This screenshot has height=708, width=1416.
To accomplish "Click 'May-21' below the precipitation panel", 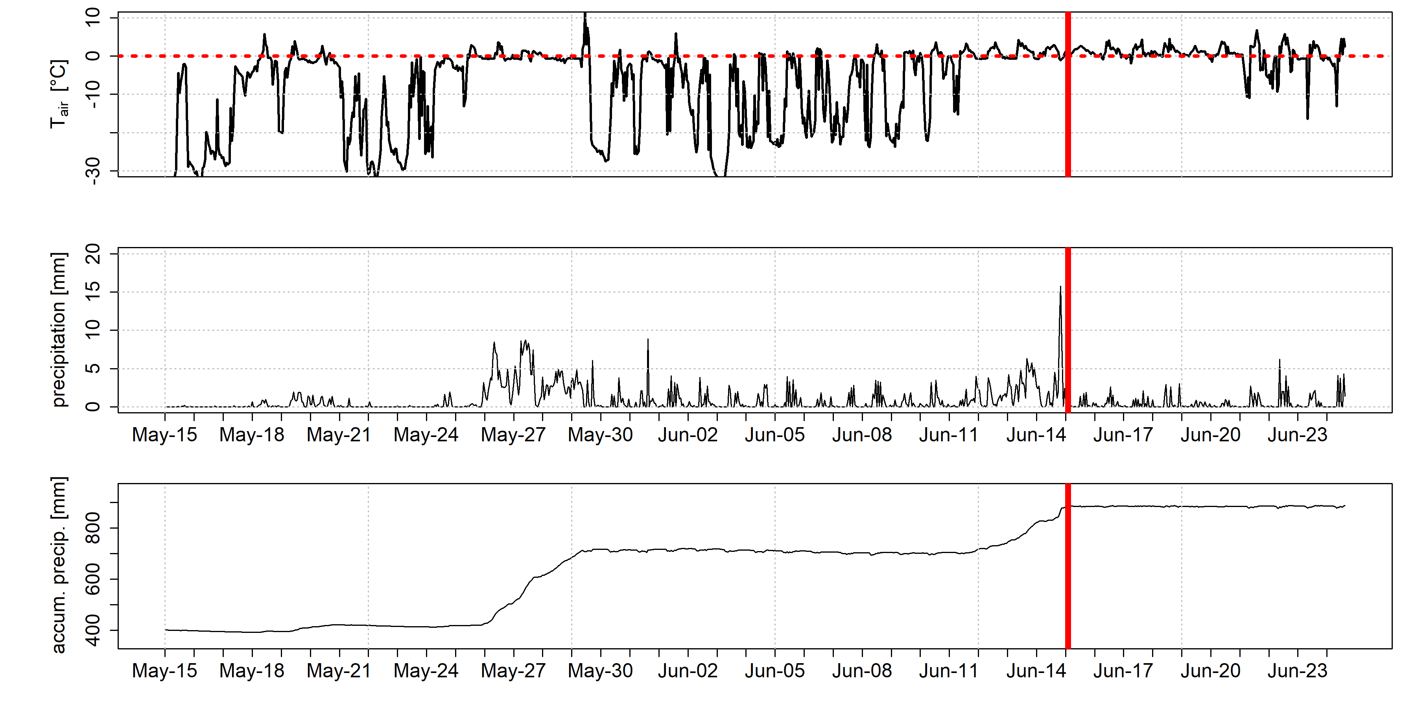I will point(339,435).
